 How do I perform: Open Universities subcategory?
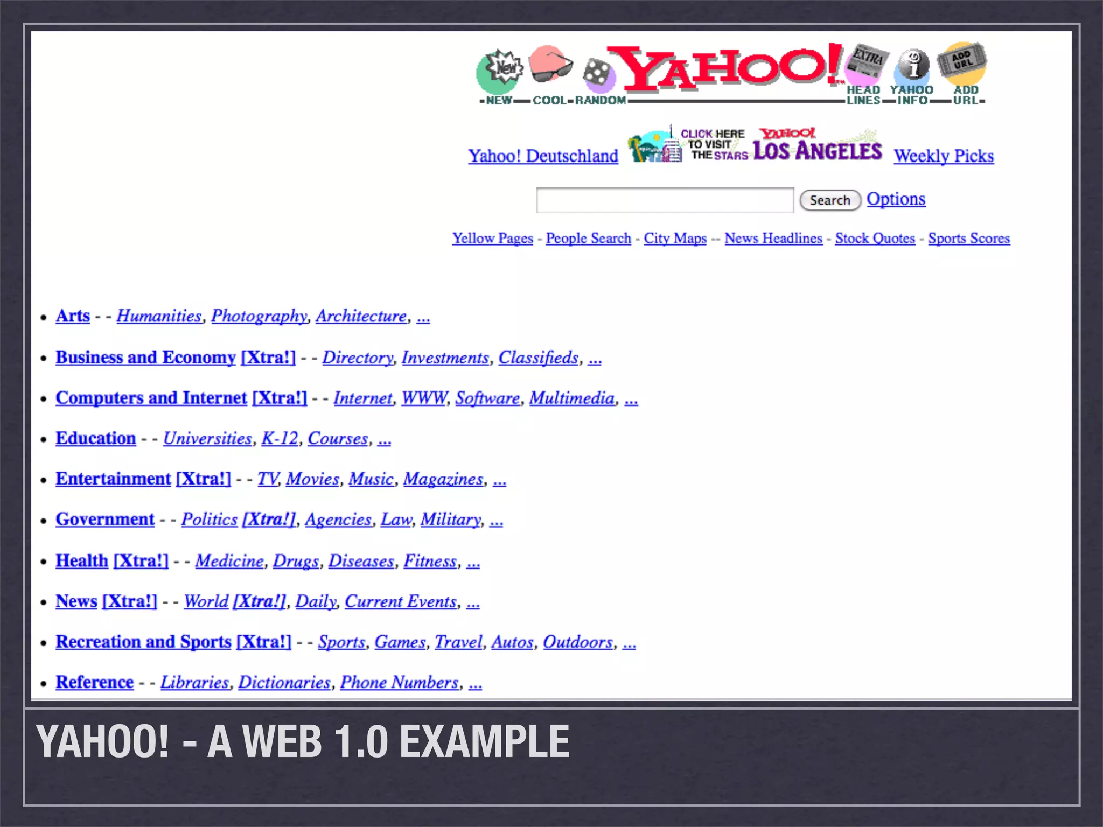pyautogui.click(x=207, y=439)
